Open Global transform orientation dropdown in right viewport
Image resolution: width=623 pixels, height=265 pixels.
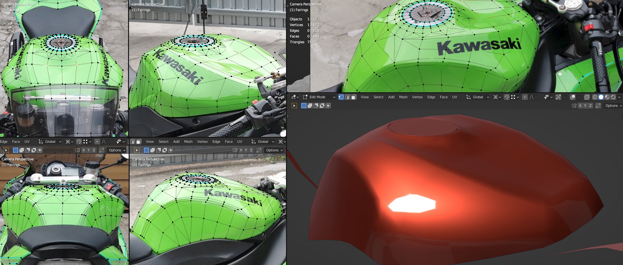[477, 97]
